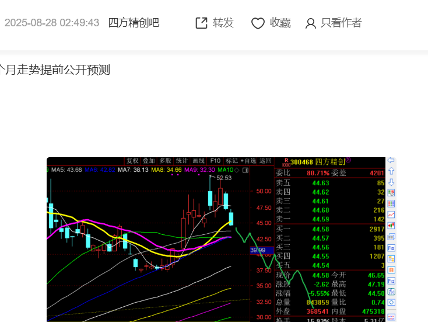Screen dimensions: 428x322
Task: Click the 52.53 high price marker
Action: click(224, 178)
